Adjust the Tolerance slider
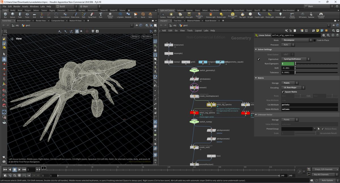This screenshot has width=340, height=183. tap(317, 73)
